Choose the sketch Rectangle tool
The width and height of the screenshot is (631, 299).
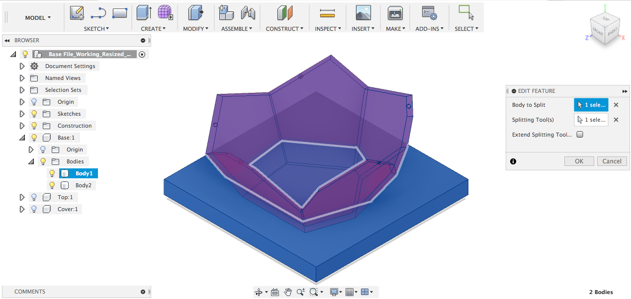120,12
